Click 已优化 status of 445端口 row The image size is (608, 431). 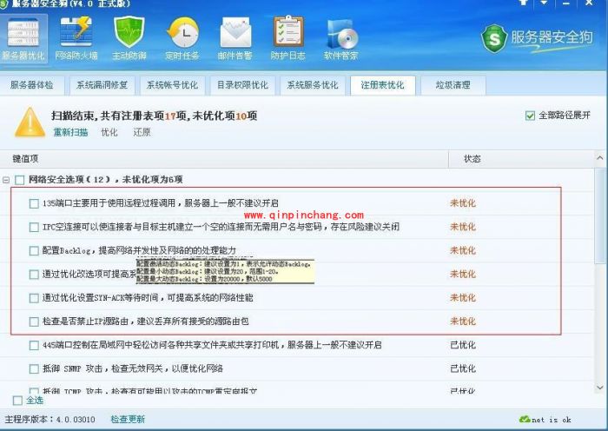[463, 345]
